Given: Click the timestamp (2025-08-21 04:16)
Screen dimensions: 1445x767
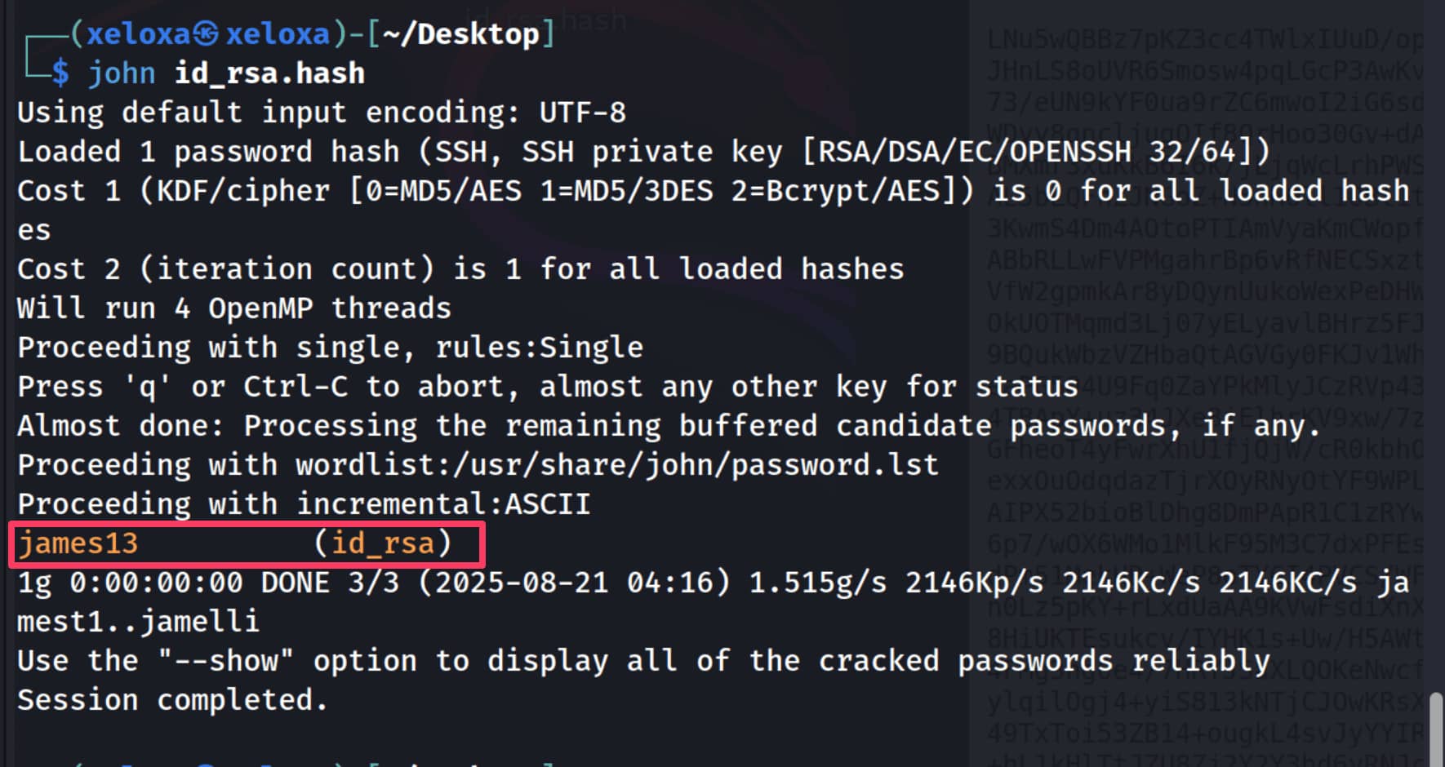Looking at the screenshot, I should (574, 583).
